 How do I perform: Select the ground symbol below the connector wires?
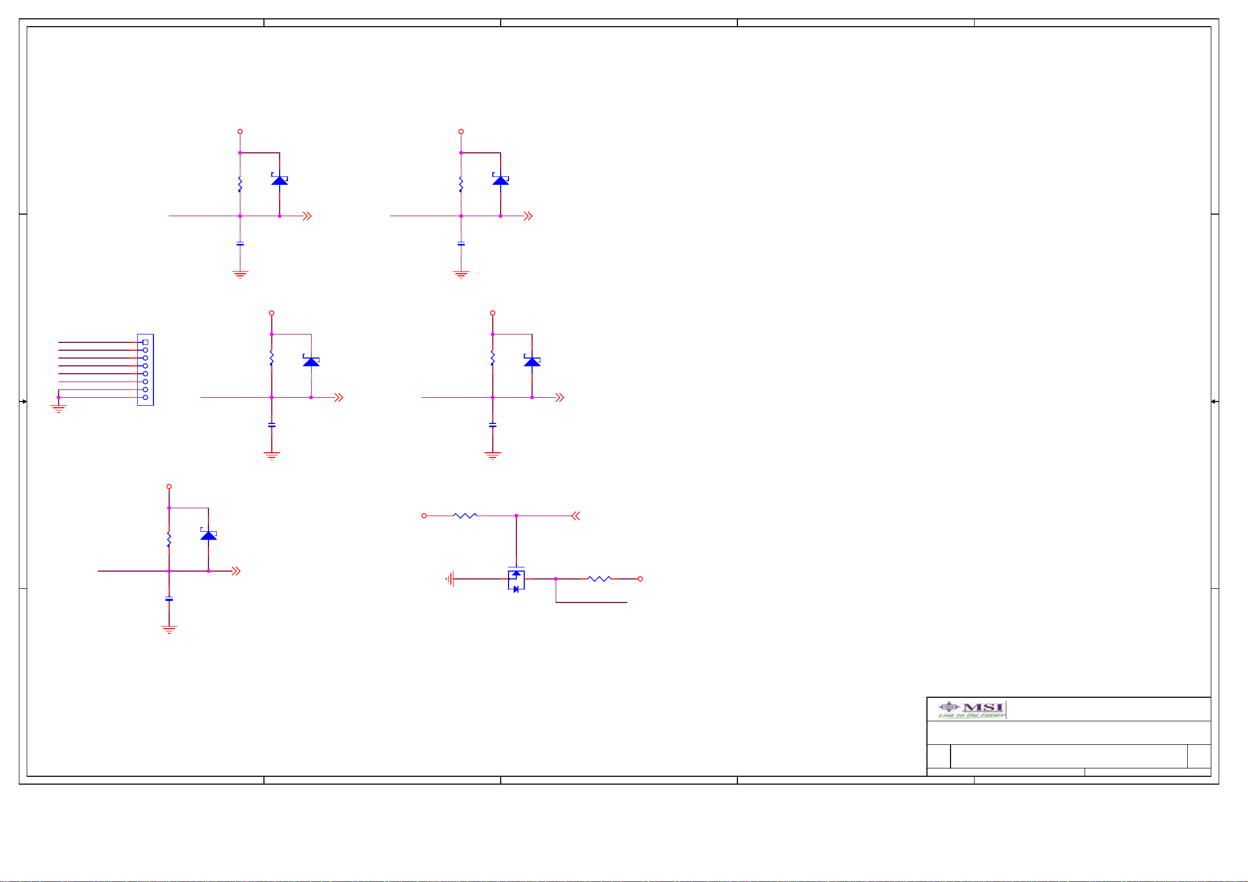pos(58,409)
